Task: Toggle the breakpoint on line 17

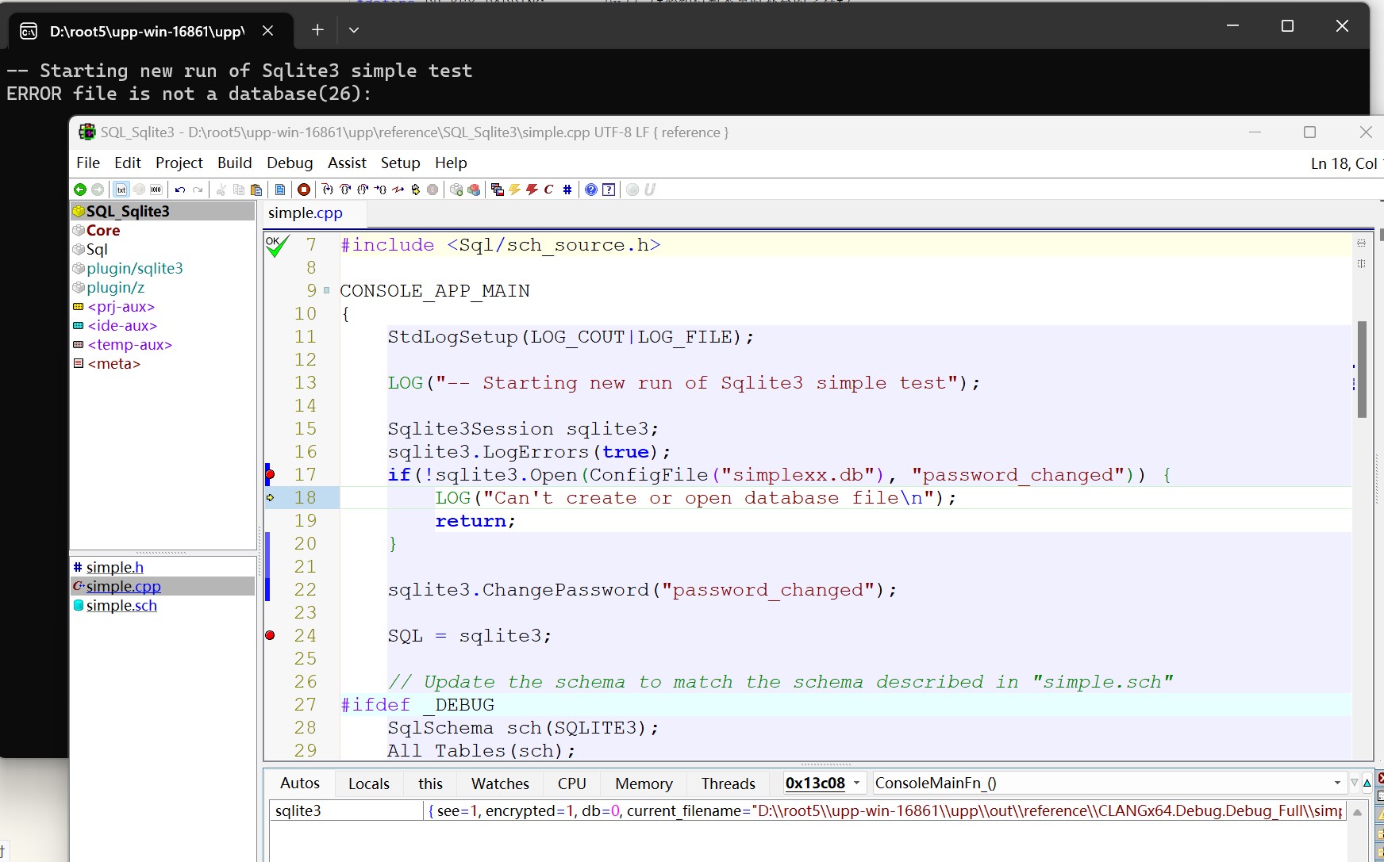Action: [270, 474]
